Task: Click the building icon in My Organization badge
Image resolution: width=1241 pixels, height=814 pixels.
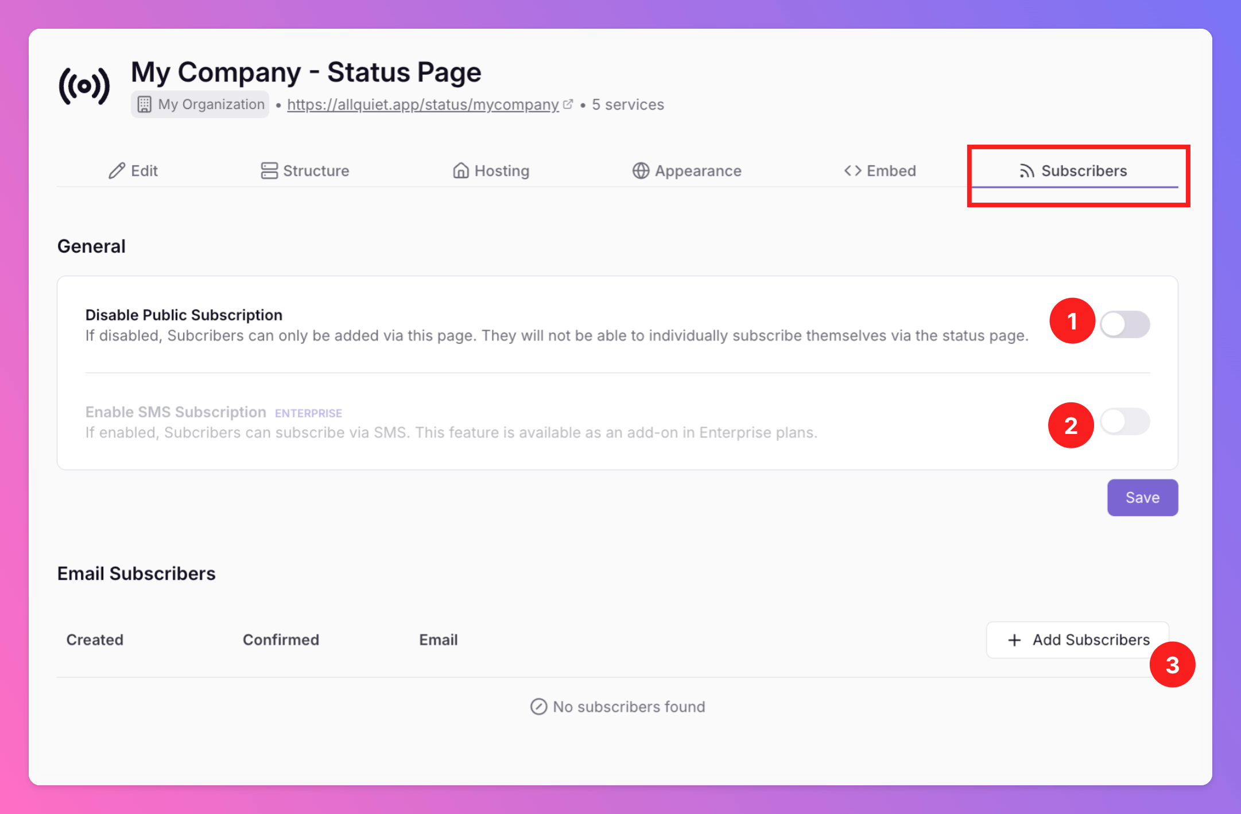Action: click(x=144, y=104)
